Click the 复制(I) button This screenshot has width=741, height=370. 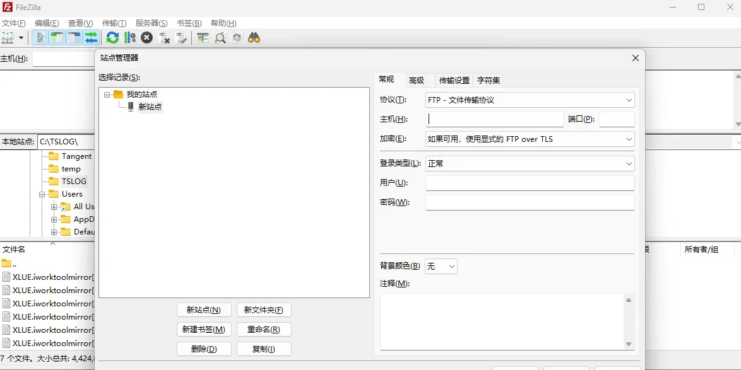(x=264, y=349)
